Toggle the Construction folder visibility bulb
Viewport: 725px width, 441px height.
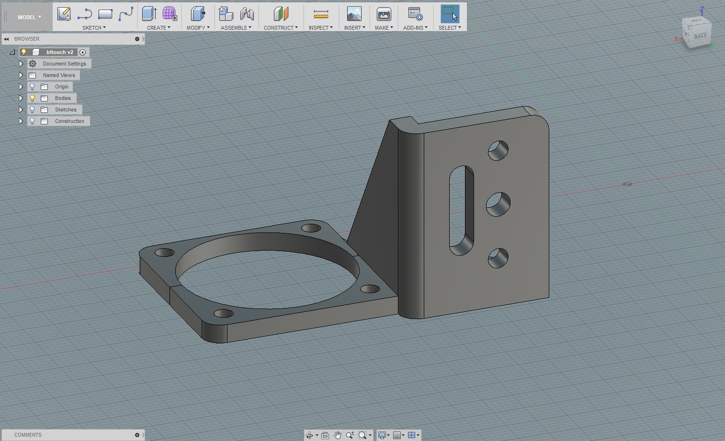coord(33,121)
